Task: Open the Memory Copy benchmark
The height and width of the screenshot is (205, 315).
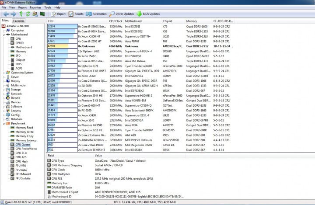Action: coord(24,136)
